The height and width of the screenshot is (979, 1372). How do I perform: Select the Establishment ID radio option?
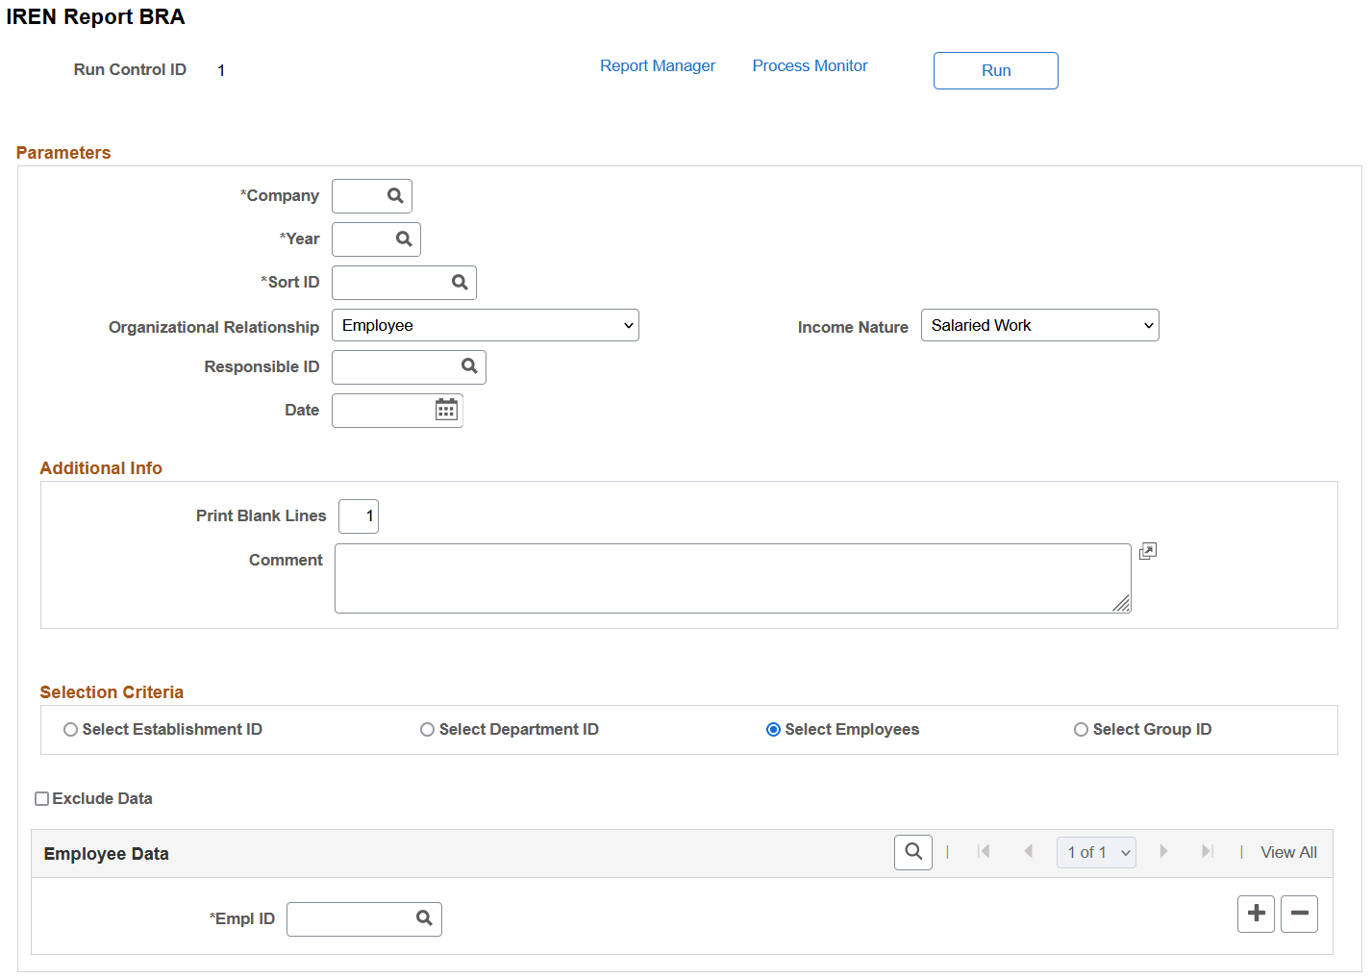click(70, 730)
